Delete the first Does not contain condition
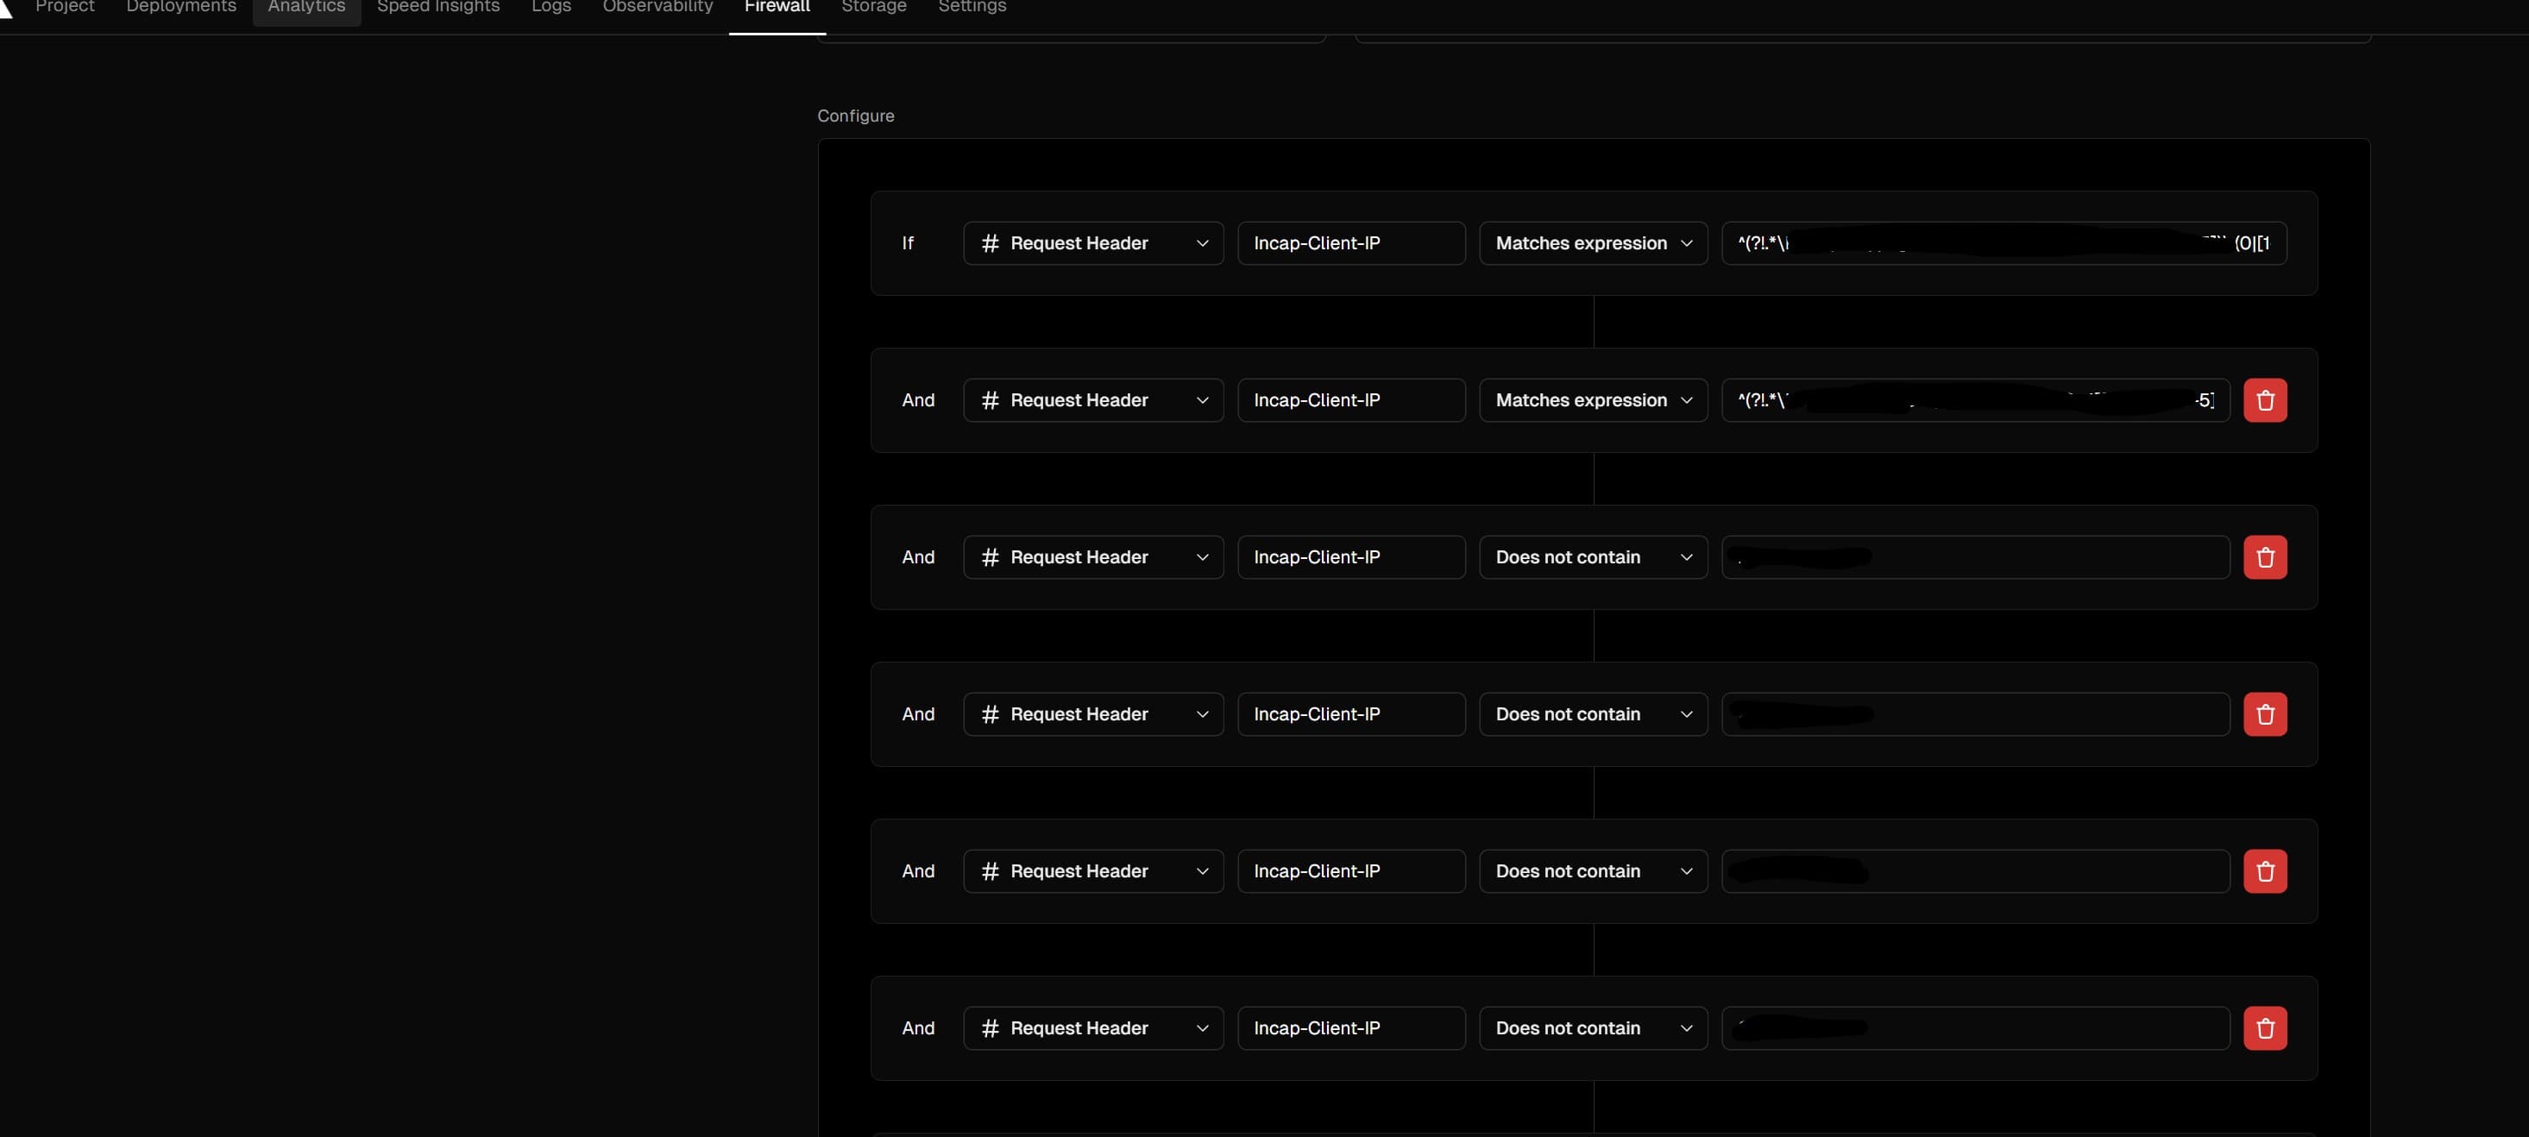The image size is (2529, 1137). point(2264,556)
